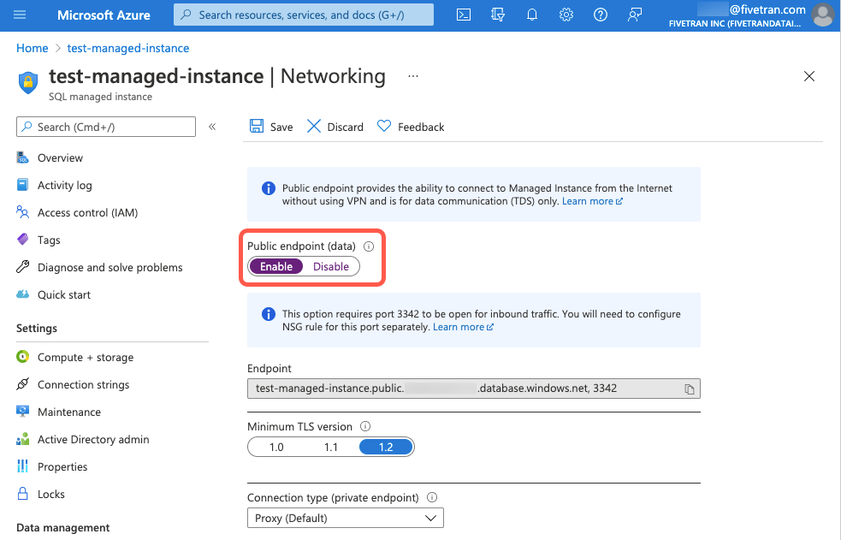Go to Home breadcrumb
Screen dimensions: 841x540
pyautogui.click(x=33, y=48)
